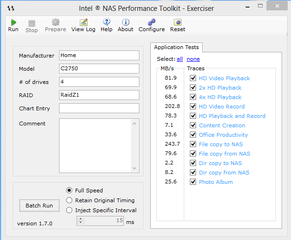
Task: Click the Reset icon
Action: 178,22
